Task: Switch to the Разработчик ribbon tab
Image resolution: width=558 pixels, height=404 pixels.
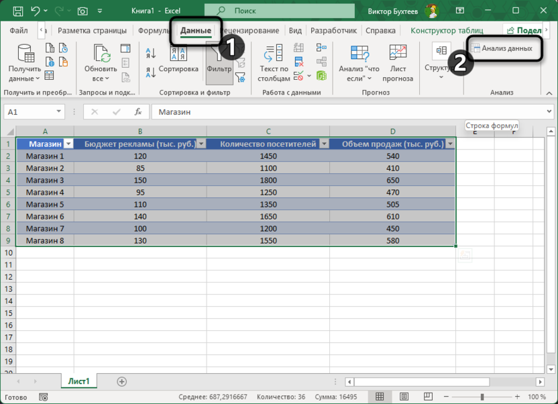Action: (333, 31)
